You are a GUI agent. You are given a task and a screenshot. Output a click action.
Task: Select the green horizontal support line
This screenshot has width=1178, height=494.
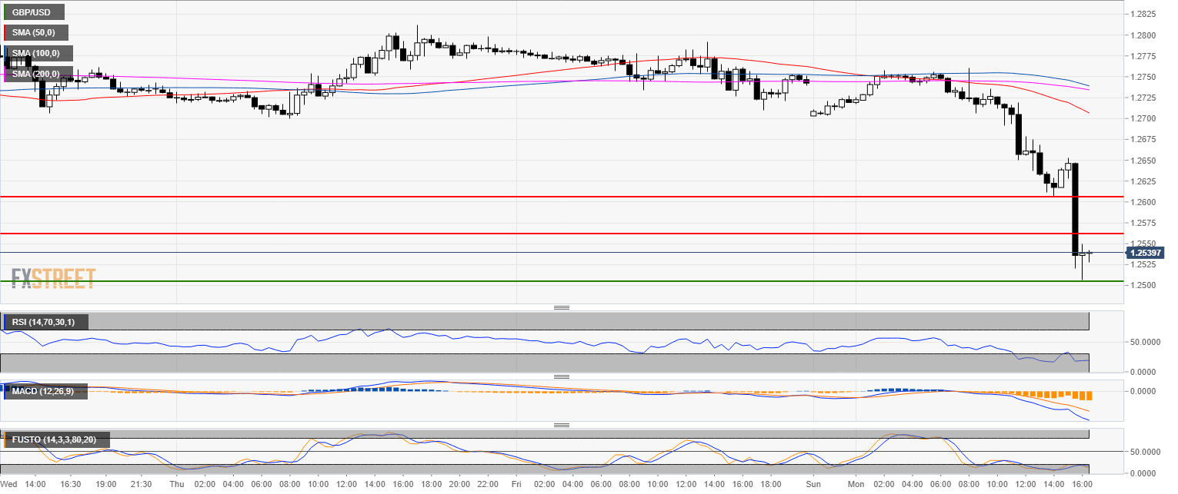(539, 281)
